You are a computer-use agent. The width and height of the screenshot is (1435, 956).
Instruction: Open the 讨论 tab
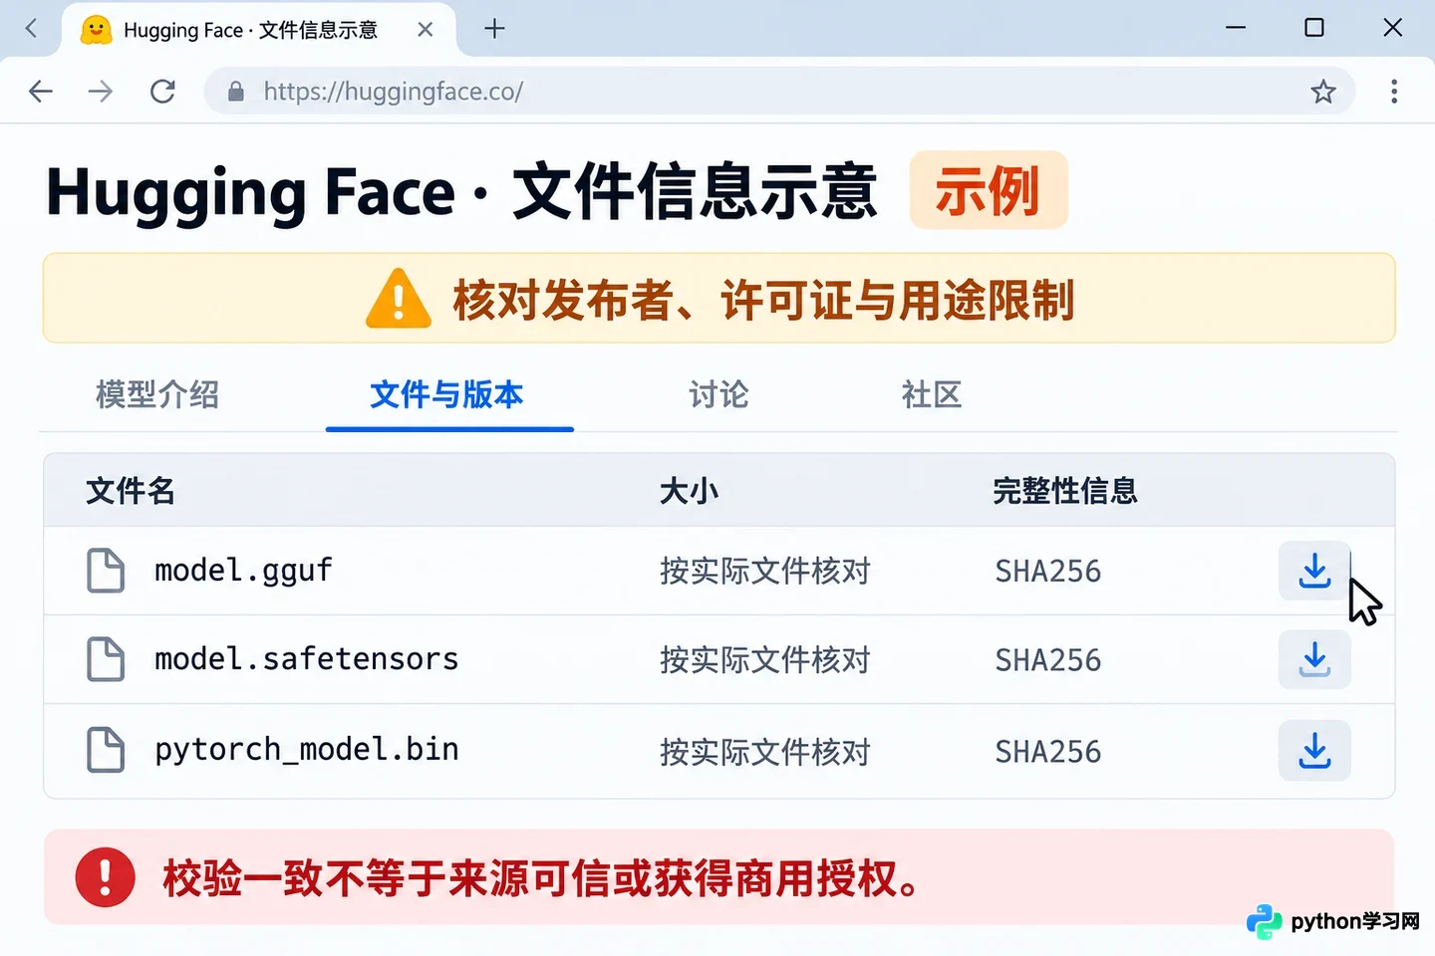[718, 394]
